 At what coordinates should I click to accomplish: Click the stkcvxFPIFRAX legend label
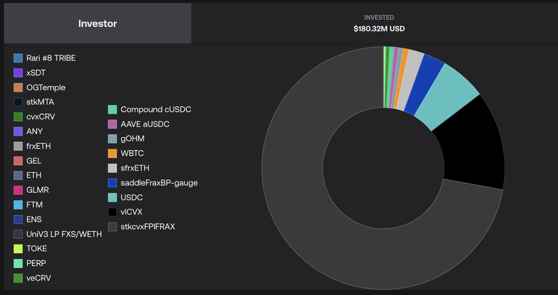point(148,227)
